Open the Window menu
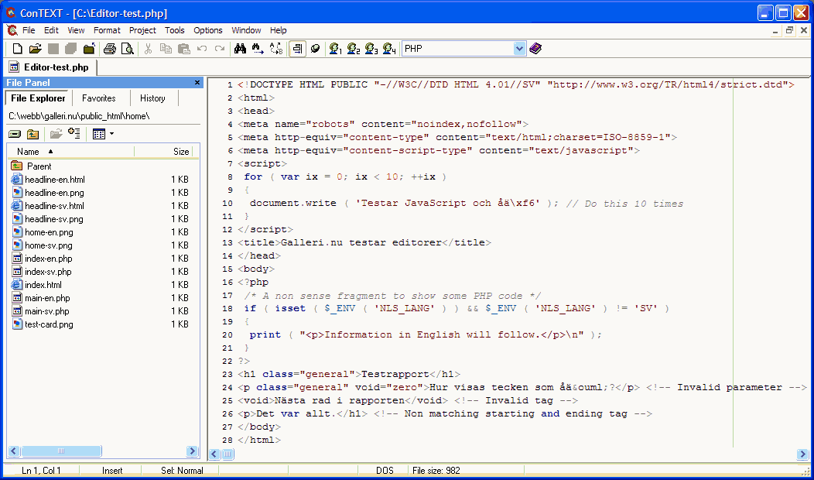This screenshot has height=480, width=814. pos(246,30)
